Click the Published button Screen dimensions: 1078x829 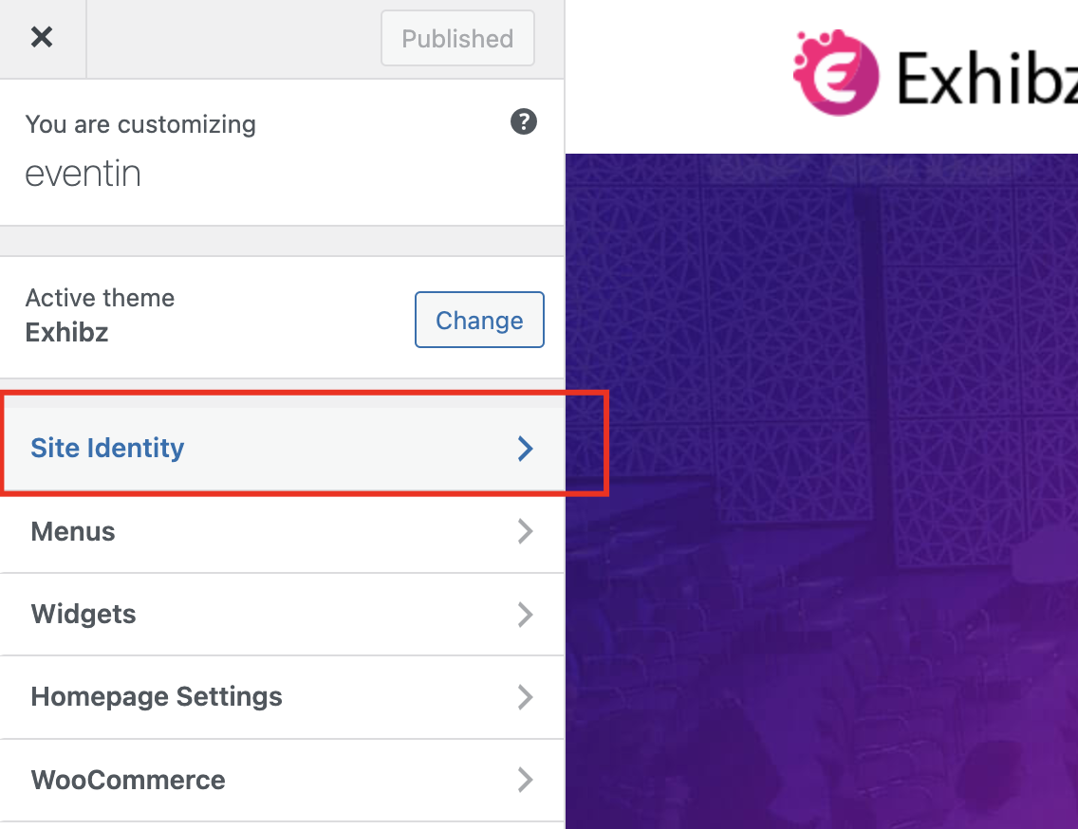click(x=458, y=39)
